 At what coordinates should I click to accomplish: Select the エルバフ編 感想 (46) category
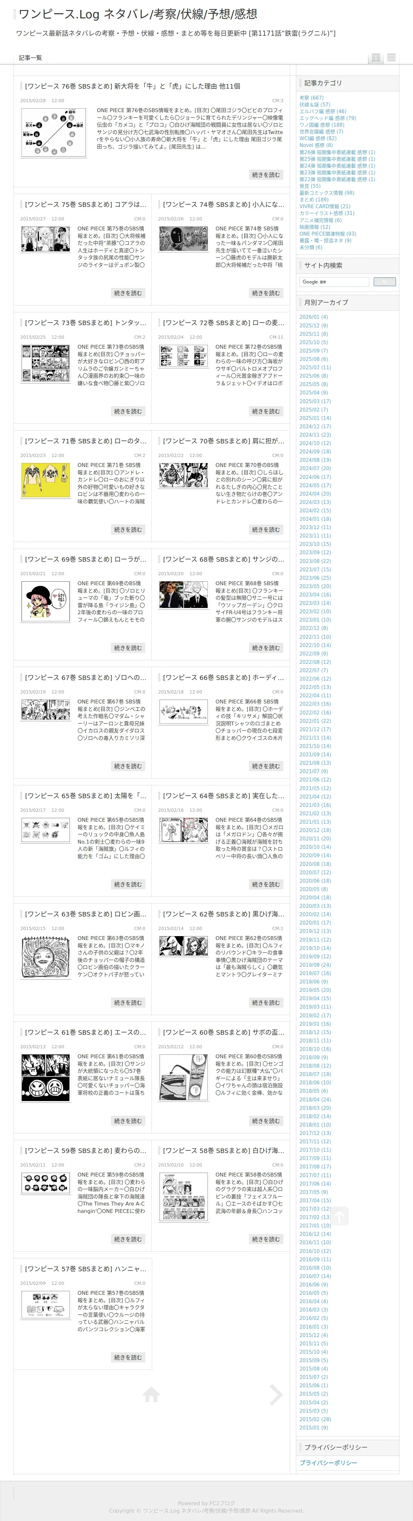coord(323,111)
